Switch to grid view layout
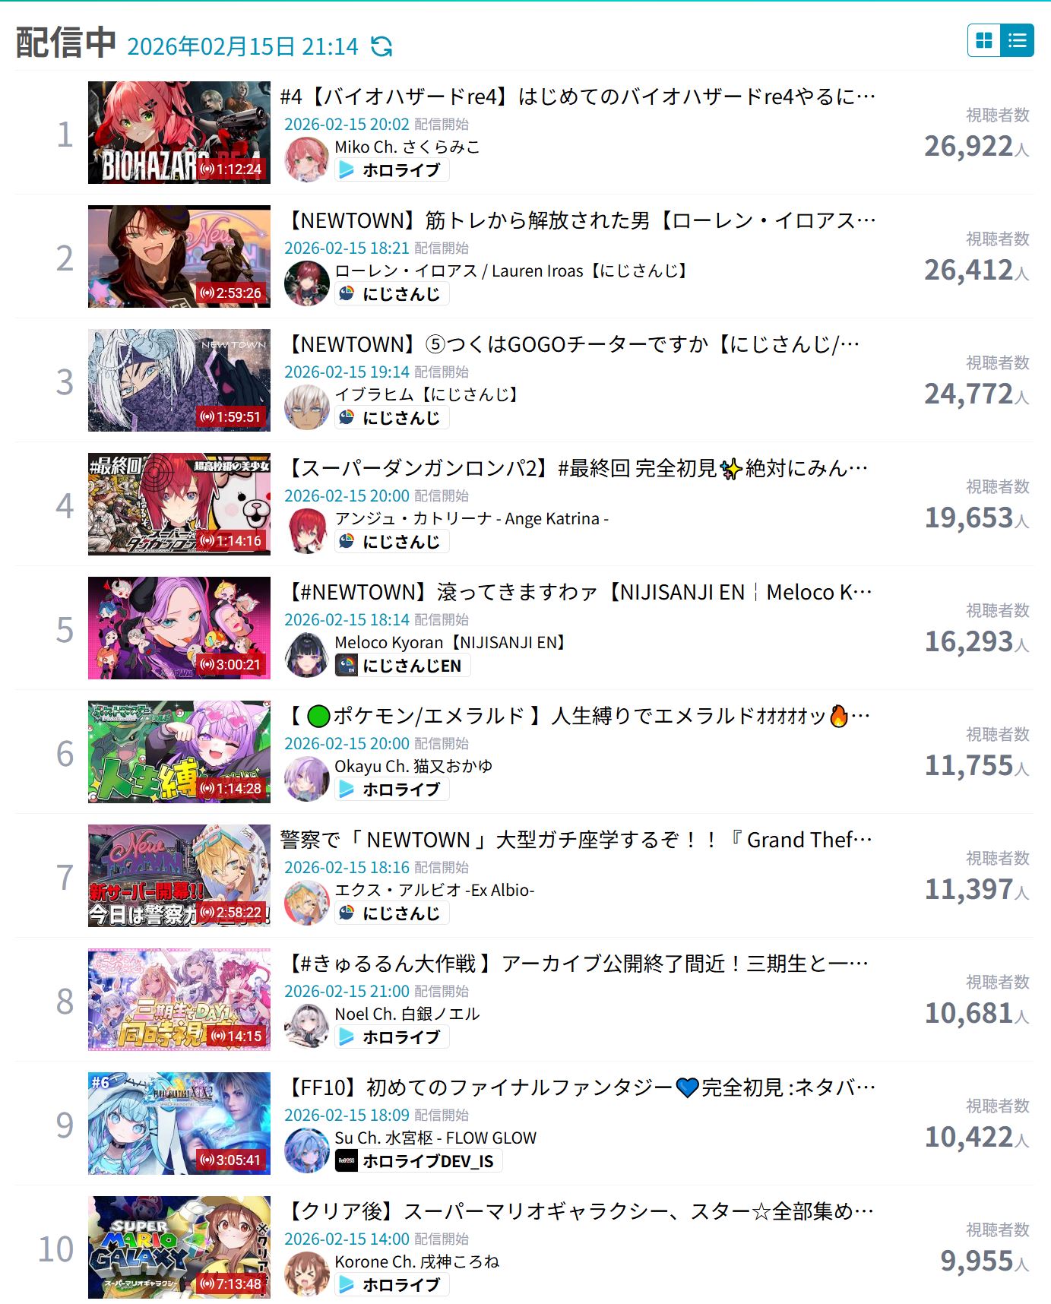The image size is (1051, 1304). [x=984, y=40]
